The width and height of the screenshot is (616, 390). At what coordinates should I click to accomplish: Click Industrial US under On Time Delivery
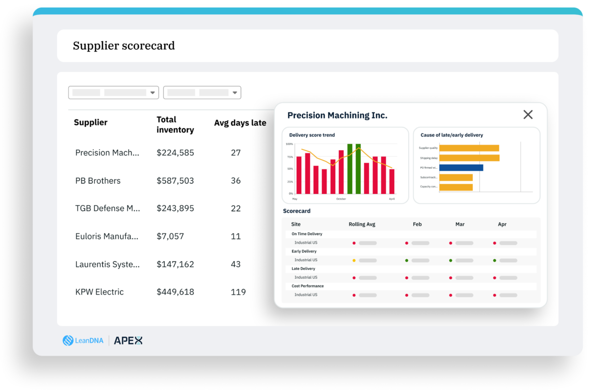(x=305, y=243)
